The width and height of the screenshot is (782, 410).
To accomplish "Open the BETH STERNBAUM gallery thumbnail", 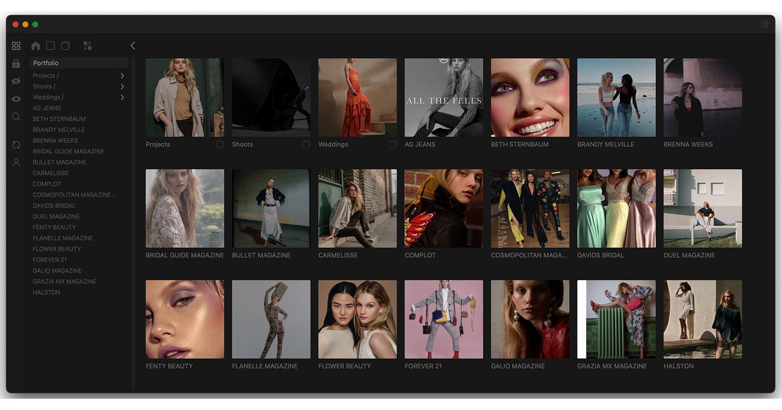I will click(530, 98).
